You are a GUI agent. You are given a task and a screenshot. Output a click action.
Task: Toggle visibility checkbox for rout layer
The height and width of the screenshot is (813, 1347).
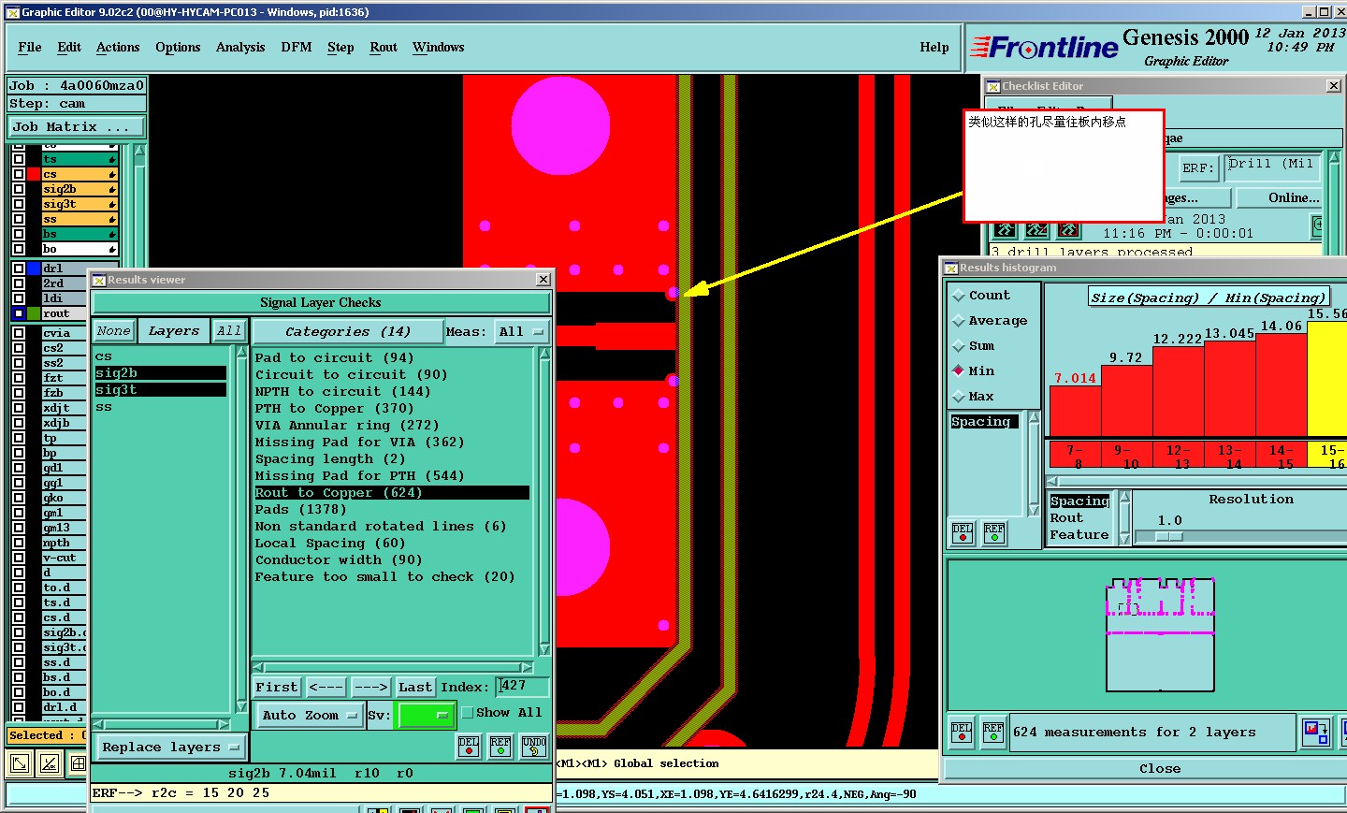pyautogui.click(x=18, y=313)
